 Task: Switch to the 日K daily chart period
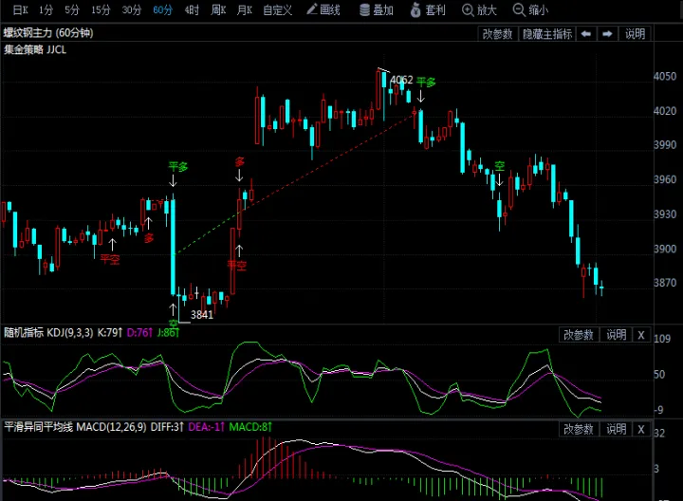(18, 10)
